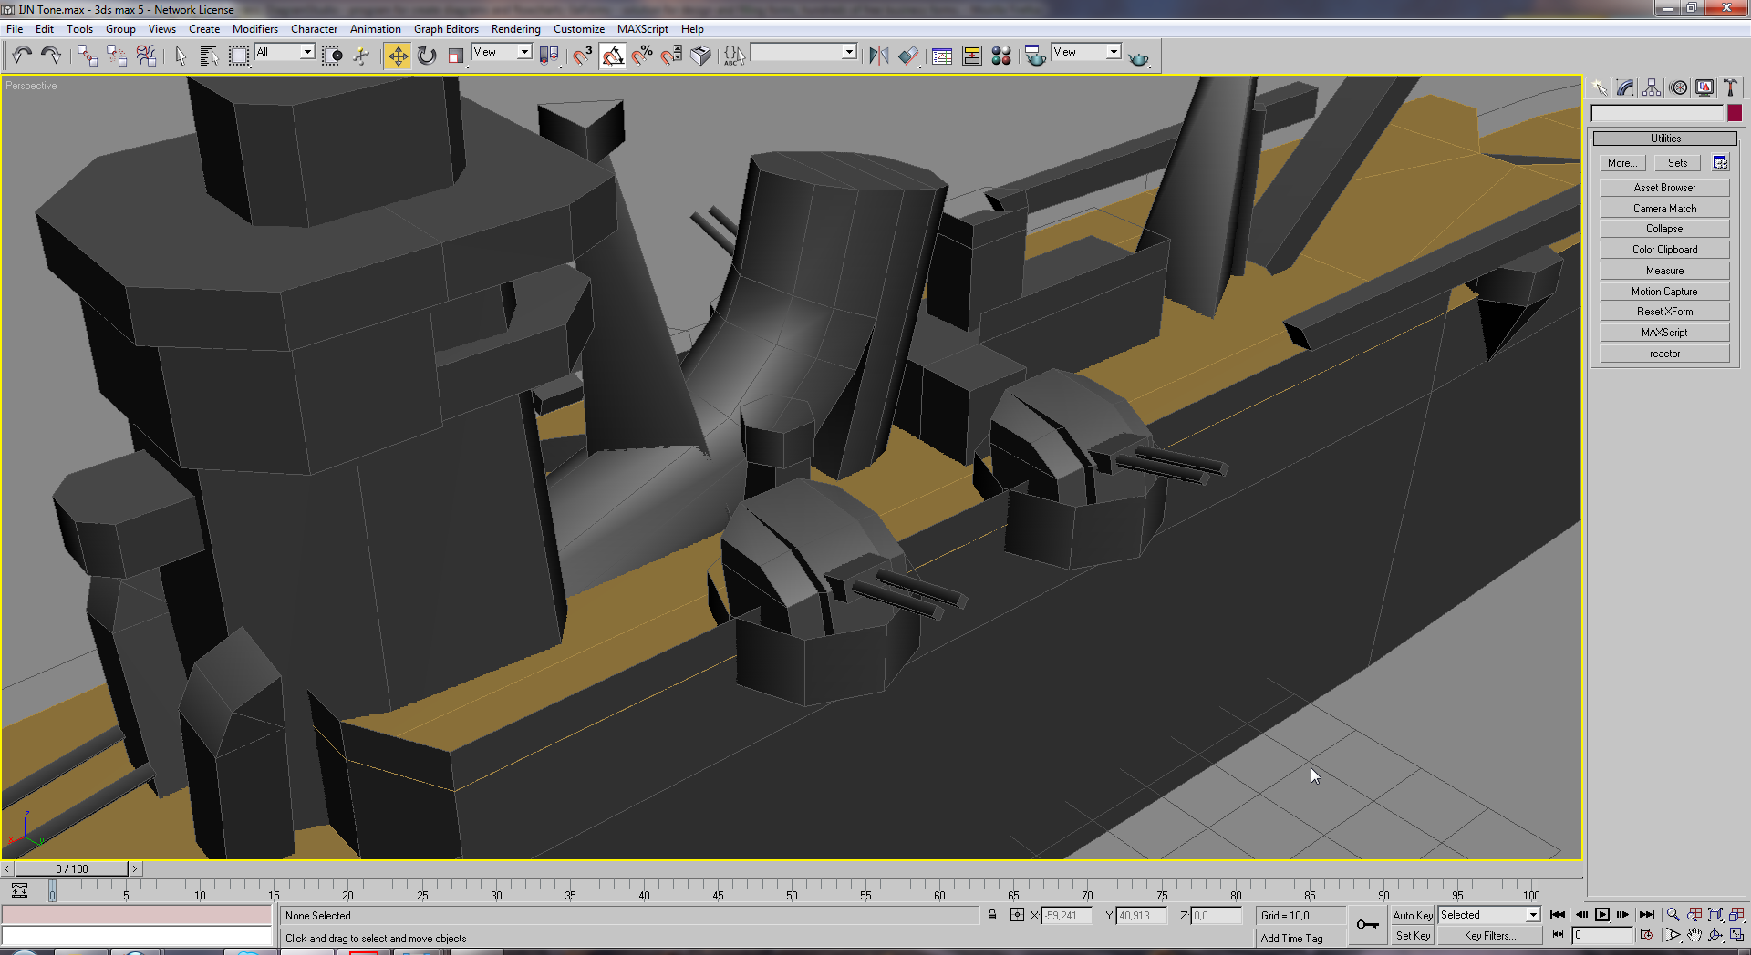Open the Modifiers menu
The width and height of the screenshot is (1751, 955).
pyautogui.click(x=255, y=29)
